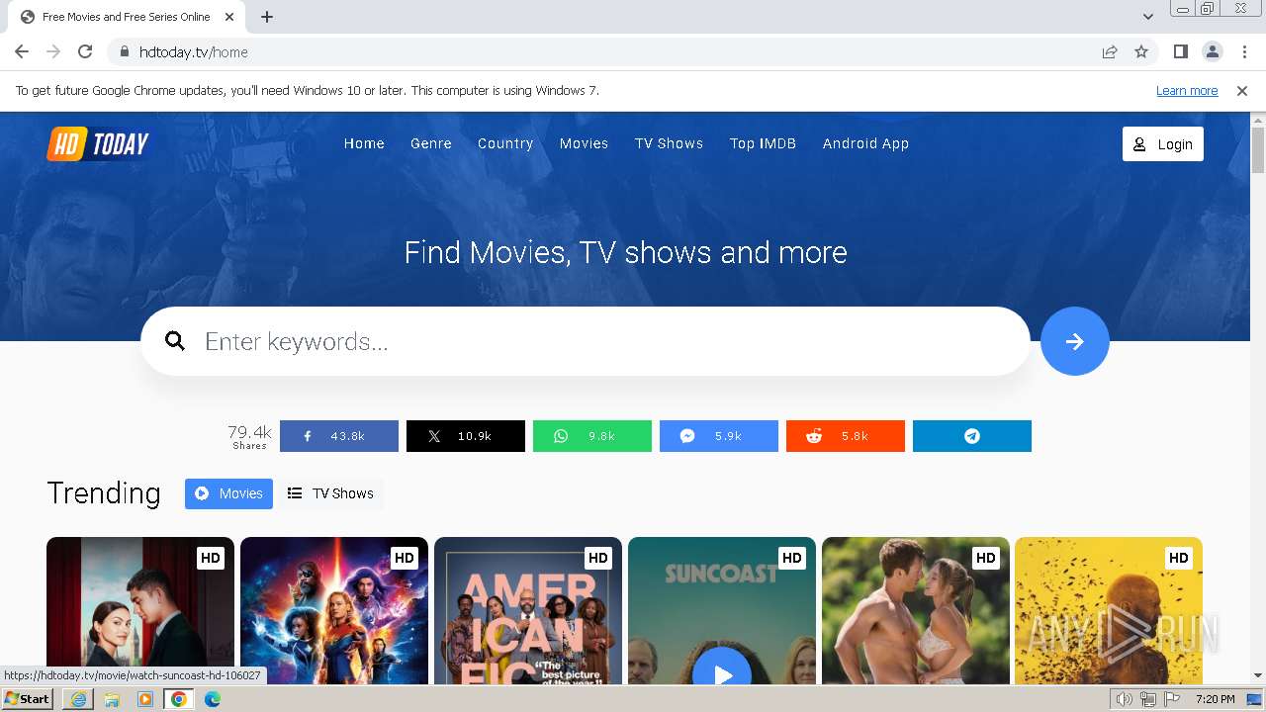Image resolution: width=1266 pixels, height=712 pixels.
Task: Click the HD Today logo
Action: 99,144
